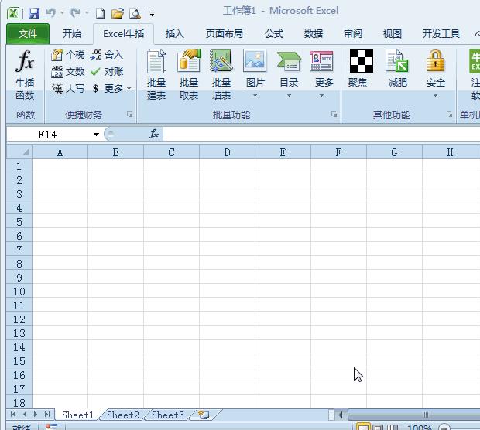480x430 pixels.
Task: Switch to the 开始 ribbon tab
Action: pyautogui.click(x=72, y=33)
